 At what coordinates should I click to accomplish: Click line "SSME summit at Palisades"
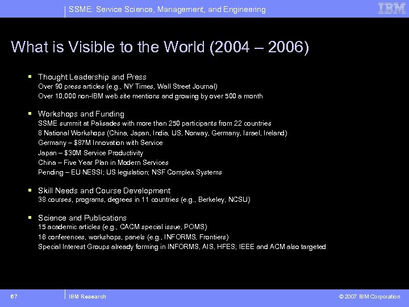(155, 123)
